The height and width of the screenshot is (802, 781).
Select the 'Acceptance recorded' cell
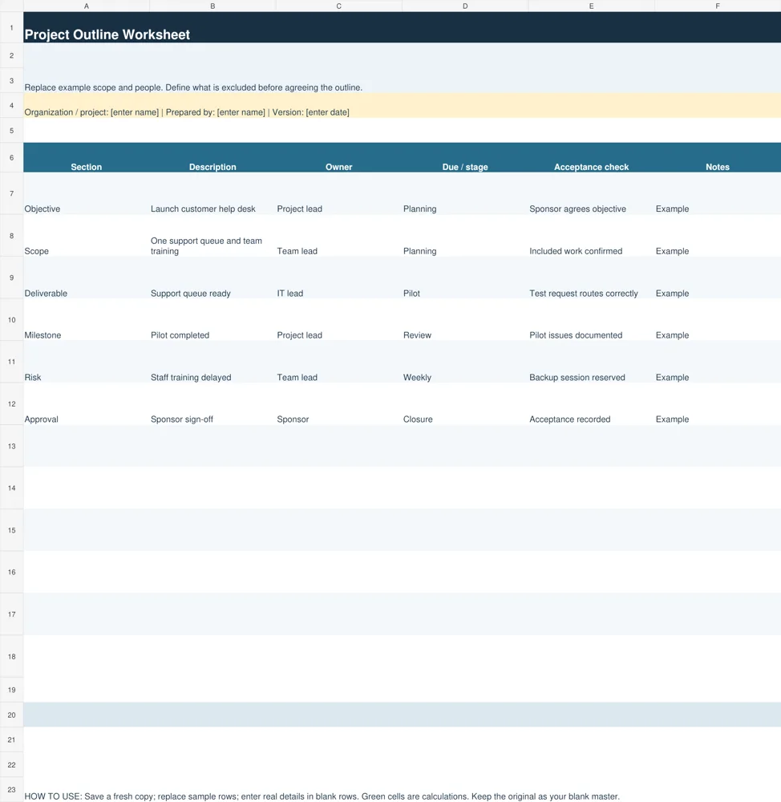point(591,403)
